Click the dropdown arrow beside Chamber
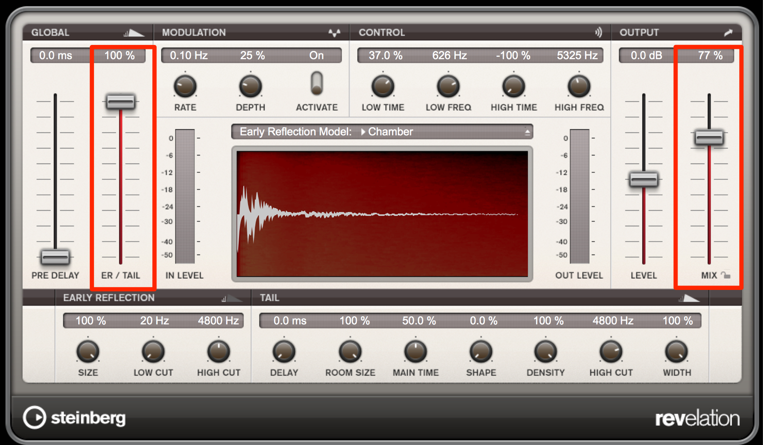This screenshot has width=763, height=445. tap(528, 132)
